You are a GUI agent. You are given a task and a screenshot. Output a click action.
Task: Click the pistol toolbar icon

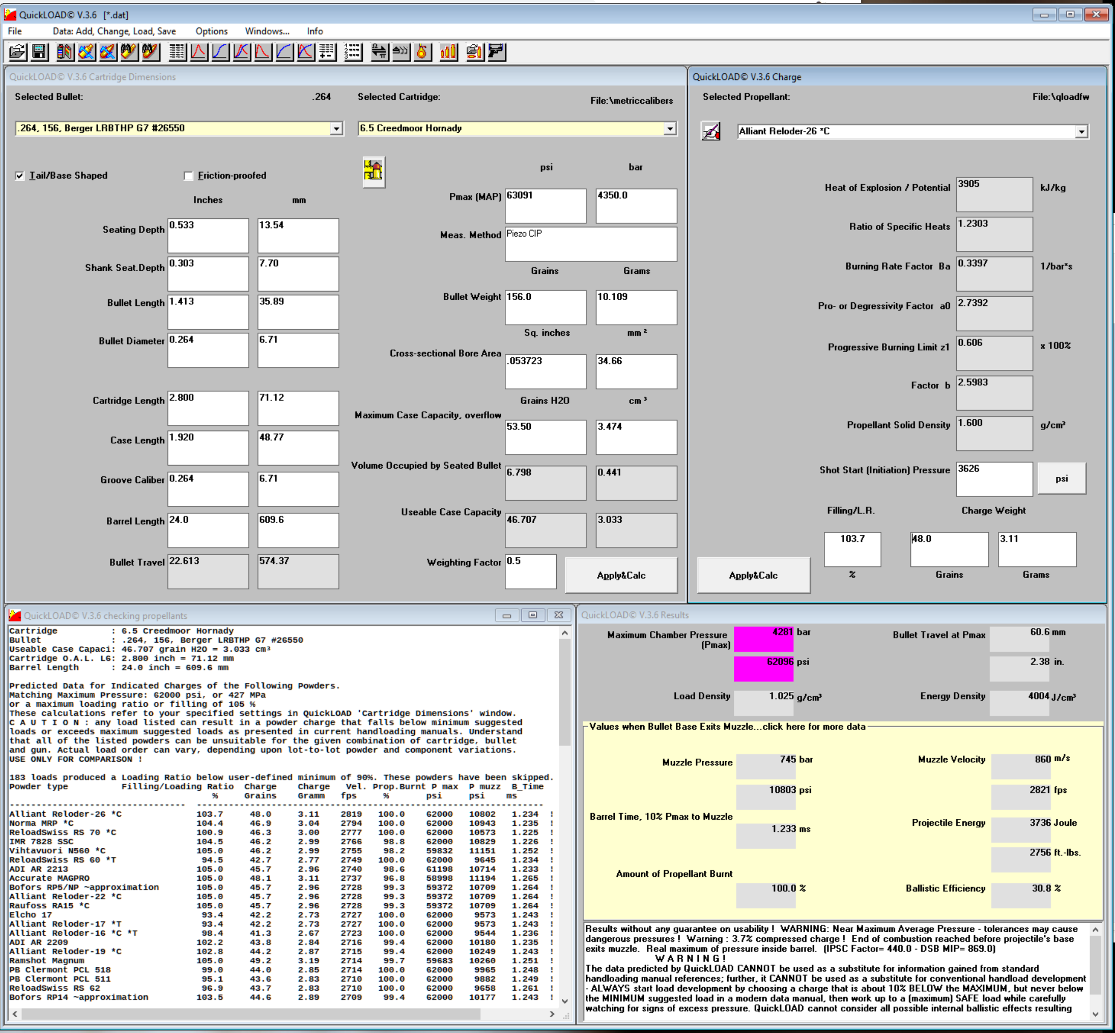pyautogui.click(x=496, y=52)
